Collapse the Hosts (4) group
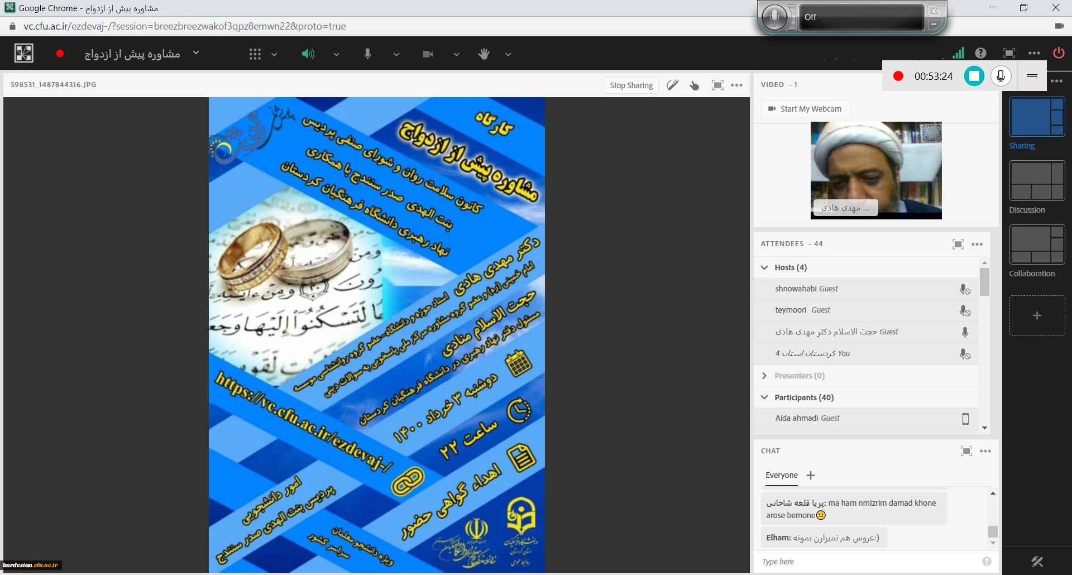Screen dimensions: 1072x575 tap(764, 267)
